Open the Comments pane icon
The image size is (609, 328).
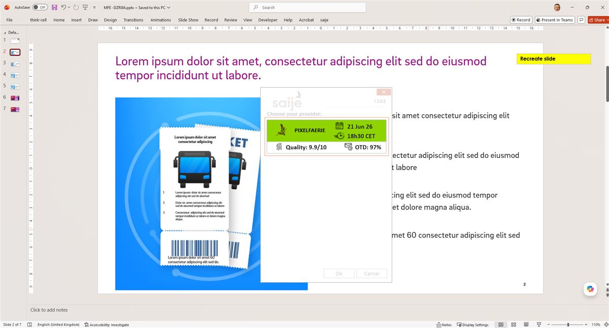(x=581, y=20)
